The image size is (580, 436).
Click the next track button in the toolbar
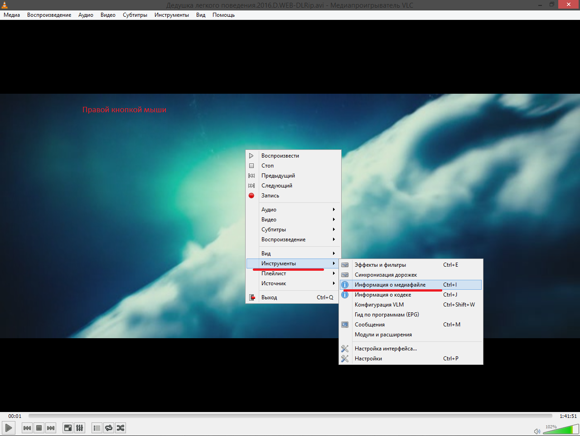tap(51, 428)
